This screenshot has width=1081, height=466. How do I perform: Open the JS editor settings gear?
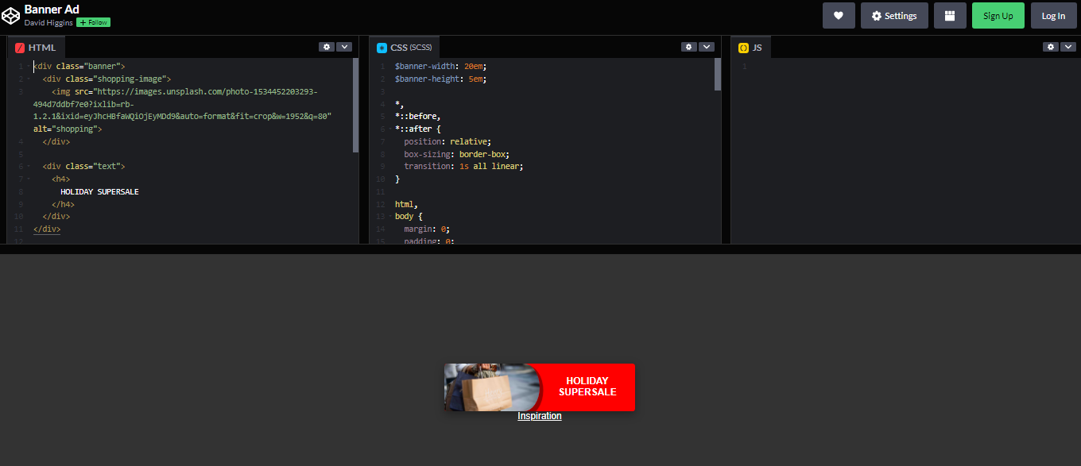coord(1050,46)
